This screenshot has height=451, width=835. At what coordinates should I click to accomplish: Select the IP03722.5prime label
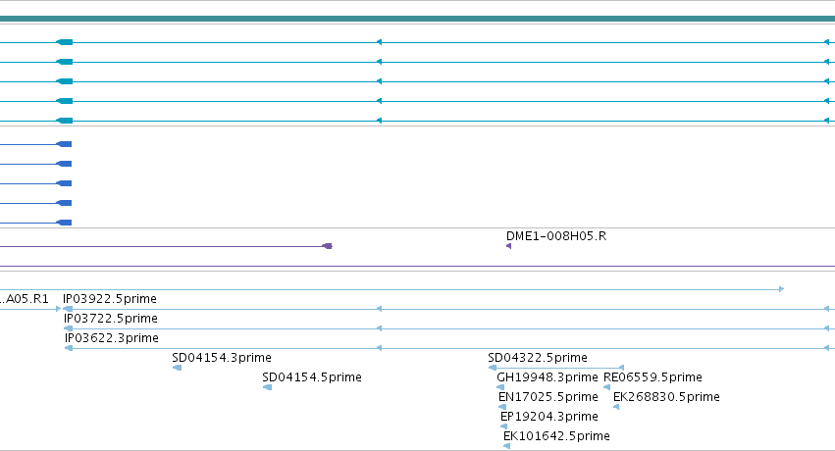point(111,319)
